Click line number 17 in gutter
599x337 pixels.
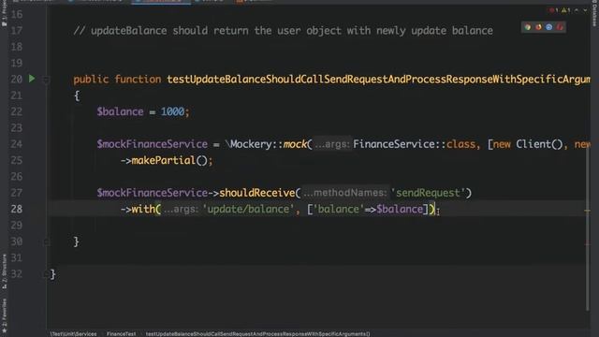[x=17, y=31]
